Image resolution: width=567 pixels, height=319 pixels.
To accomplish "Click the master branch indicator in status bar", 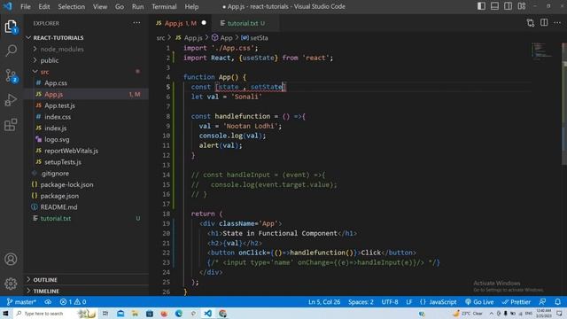I will point(21,302).
